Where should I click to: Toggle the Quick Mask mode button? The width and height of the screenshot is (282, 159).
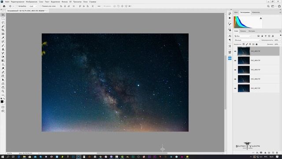3,107
